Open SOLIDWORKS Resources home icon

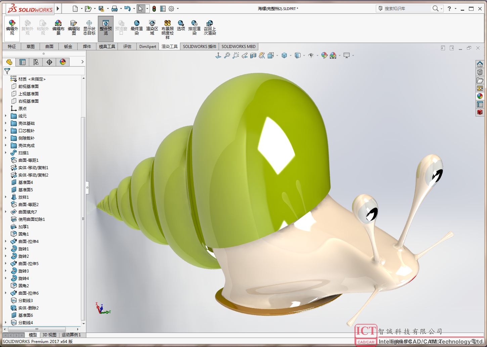480,64
